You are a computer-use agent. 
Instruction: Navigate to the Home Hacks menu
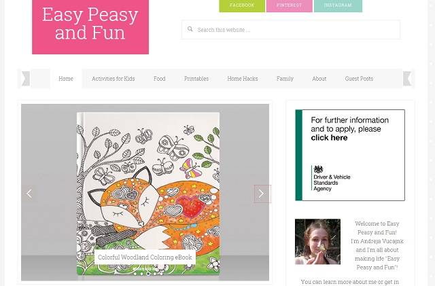[x=243, y=79]
